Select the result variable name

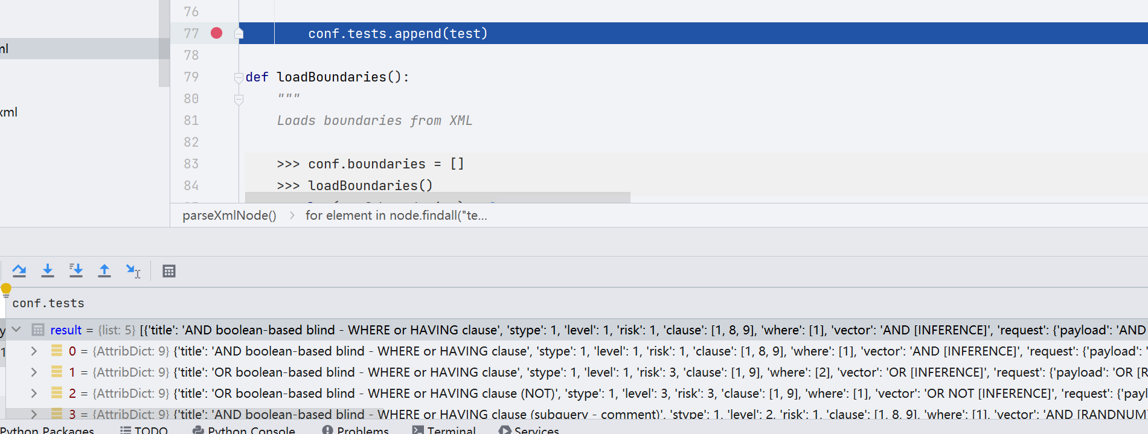tap(66, 330)
